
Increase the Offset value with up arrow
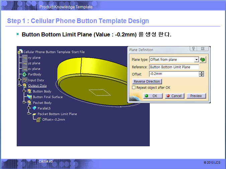201,73
